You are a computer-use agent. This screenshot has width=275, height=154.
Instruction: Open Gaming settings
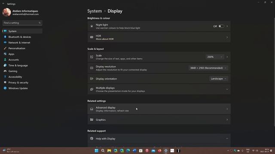click(22, 71)
